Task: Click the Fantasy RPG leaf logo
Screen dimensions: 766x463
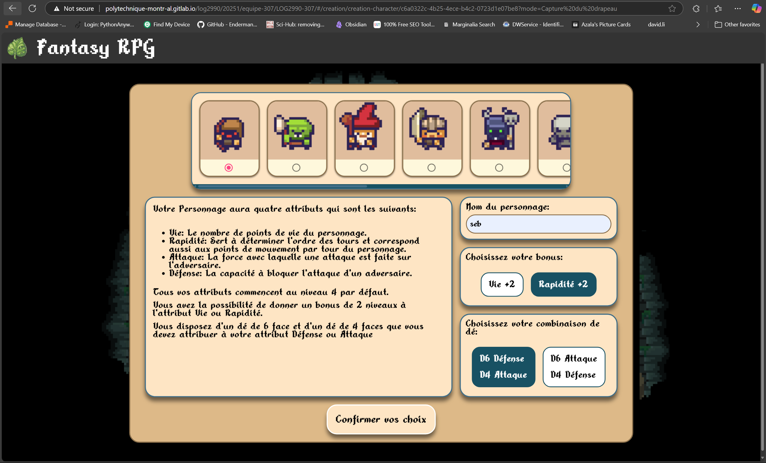Action: [17, 48]
